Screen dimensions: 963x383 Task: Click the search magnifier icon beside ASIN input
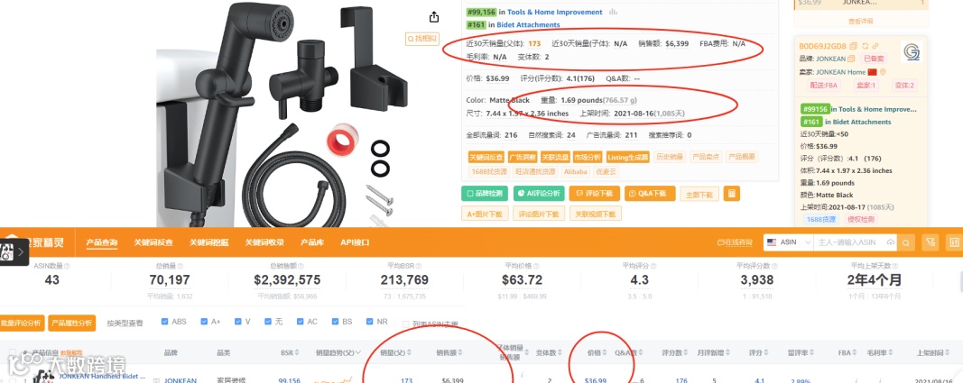pyautogui.click(x=906, y=242)
